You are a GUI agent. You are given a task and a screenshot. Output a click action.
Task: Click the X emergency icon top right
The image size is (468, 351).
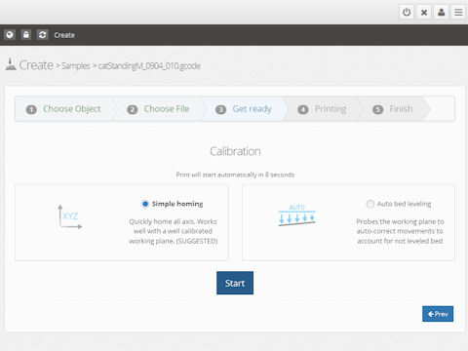(x=424, y=13)
